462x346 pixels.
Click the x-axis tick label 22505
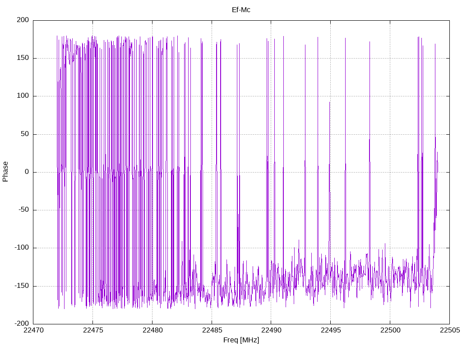tap(450, 330)
